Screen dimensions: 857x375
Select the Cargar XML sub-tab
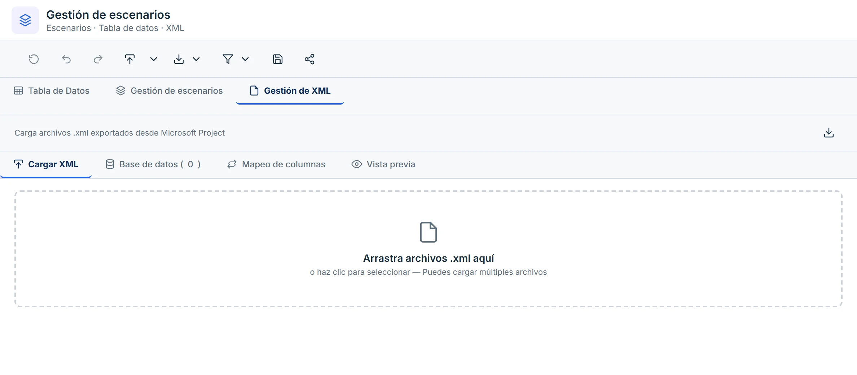[46, 164]
